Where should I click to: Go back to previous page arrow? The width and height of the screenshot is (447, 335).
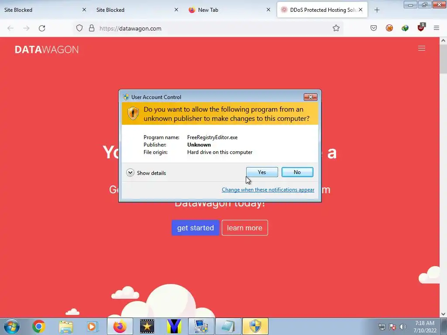[10, 28]
